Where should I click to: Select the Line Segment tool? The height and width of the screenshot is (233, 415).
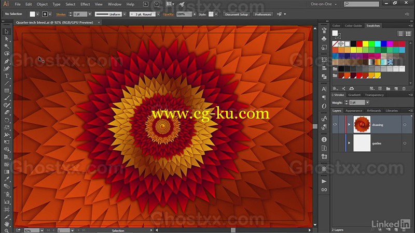point(7,83)
